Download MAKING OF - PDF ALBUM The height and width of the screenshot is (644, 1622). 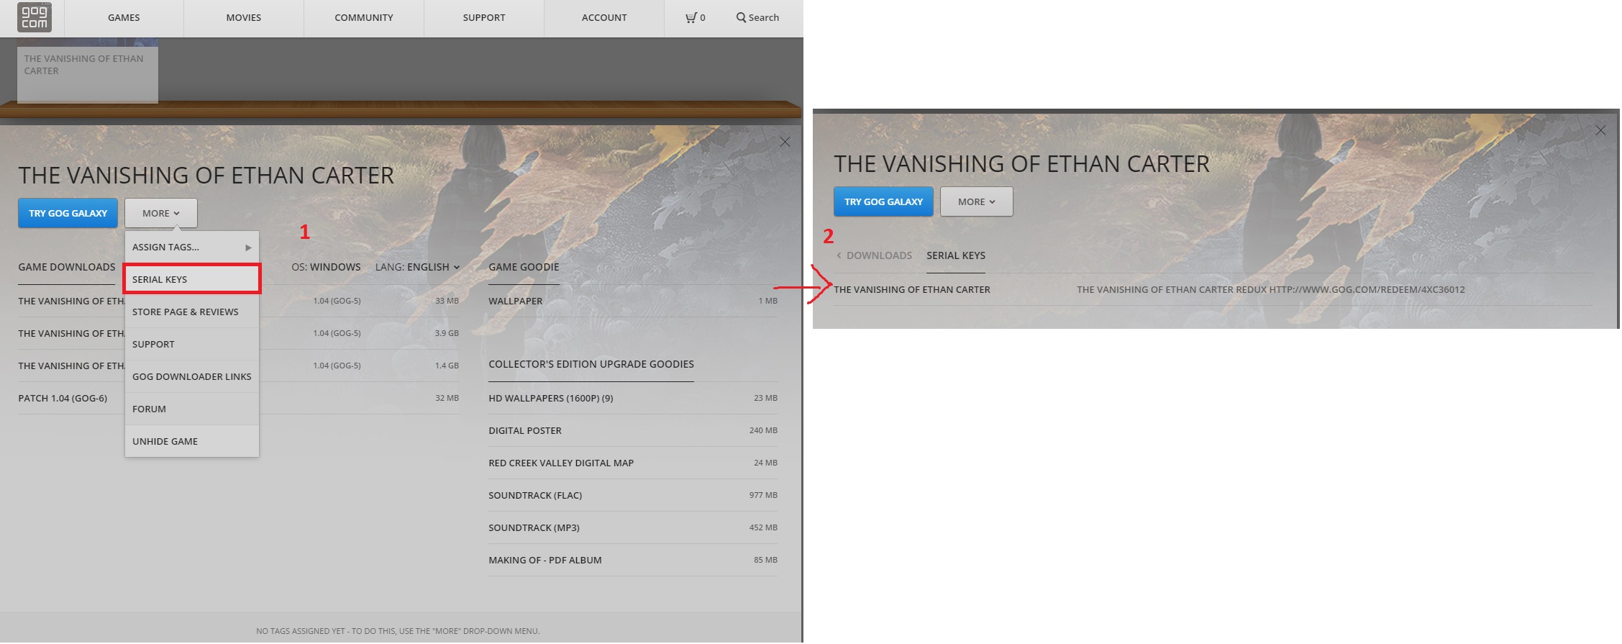click(633, 560)
